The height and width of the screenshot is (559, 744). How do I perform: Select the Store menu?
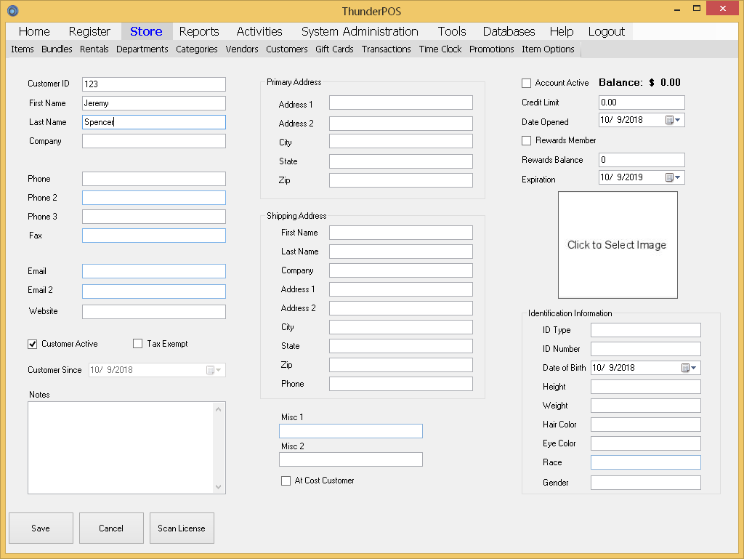click(146, 31)
